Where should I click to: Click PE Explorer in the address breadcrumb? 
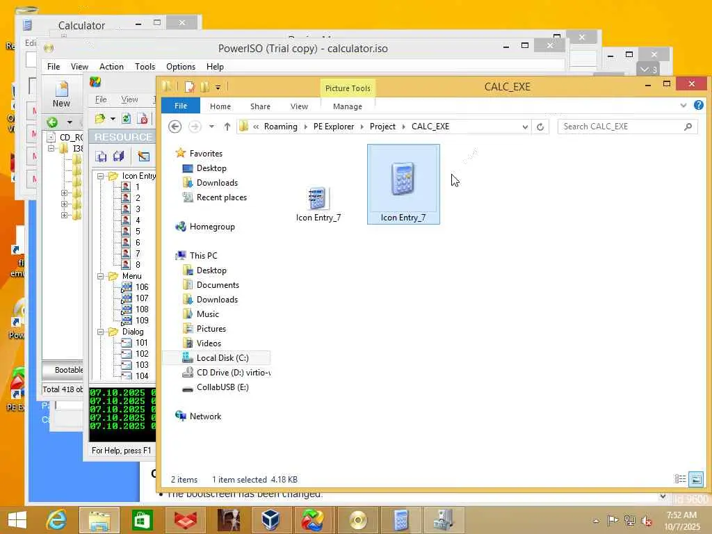point(334,127)
